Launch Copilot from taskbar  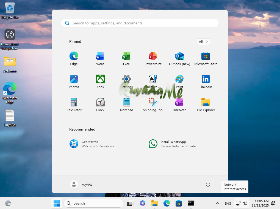pyautogui.click(x=143, y=203)
